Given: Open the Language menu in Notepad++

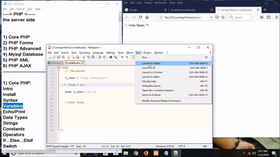Looking at the screenshot, I should (98, 53).
